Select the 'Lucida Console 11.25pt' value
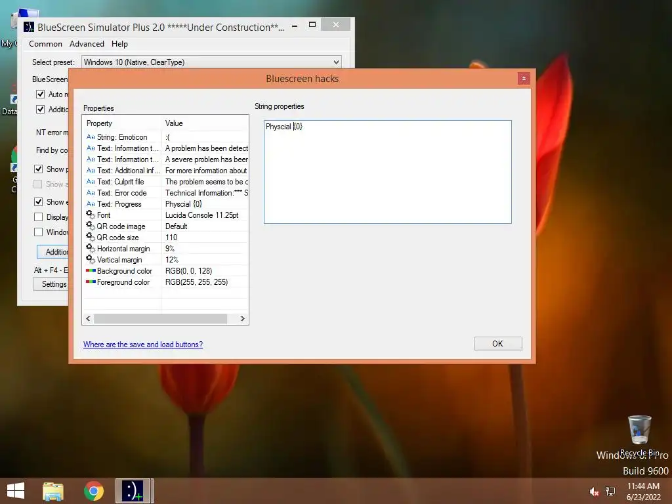Viewport: 672px width, 504px height. pos(202,215)
